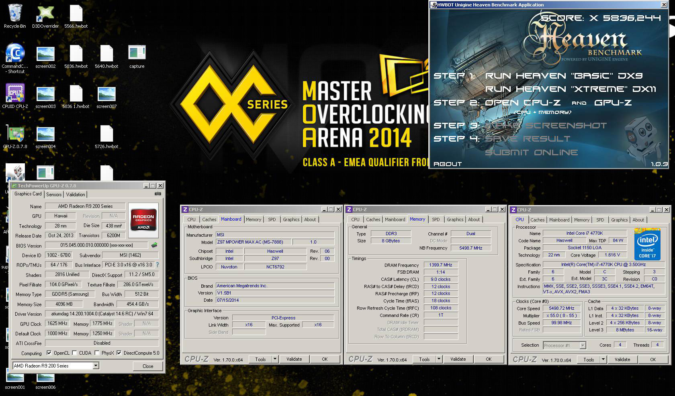675x396 pixels.
Task: Select the 5836 1.hwbot file
Action: pos(76,96)
